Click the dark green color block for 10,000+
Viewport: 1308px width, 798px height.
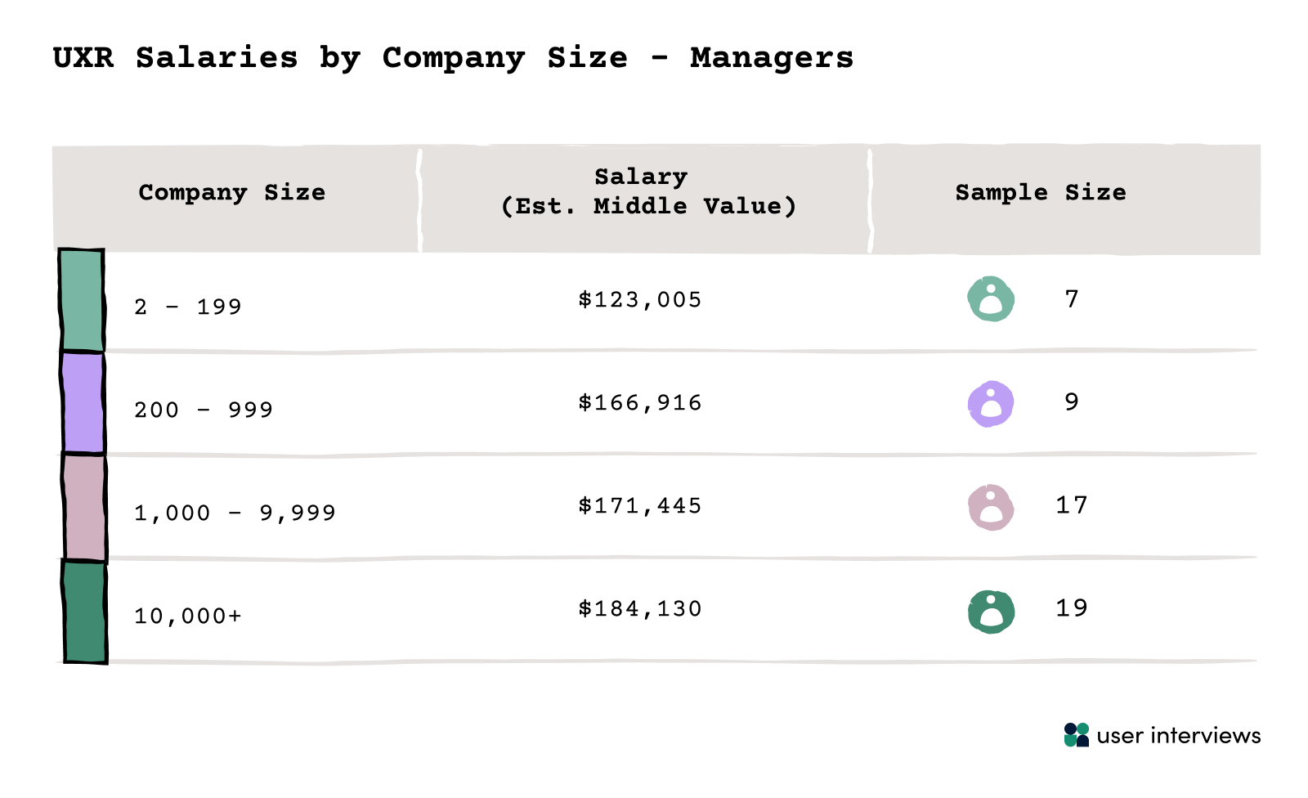tap(85, 612)
